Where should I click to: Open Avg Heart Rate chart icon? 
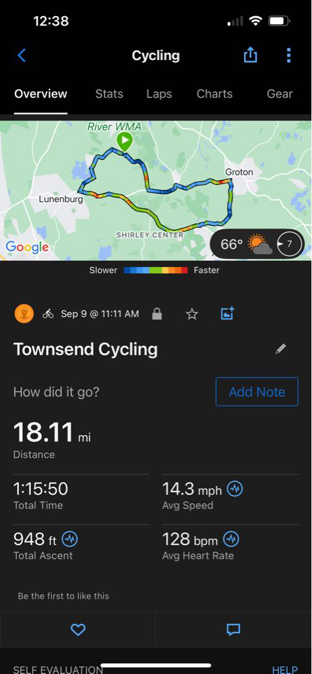pyautogui.click(x=231, y=539)
